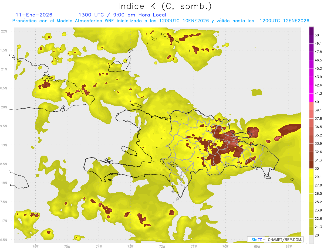Screen dimensions: 324x250
Task: Click the colorbar value "22.6"
Action: pos(318,219)
